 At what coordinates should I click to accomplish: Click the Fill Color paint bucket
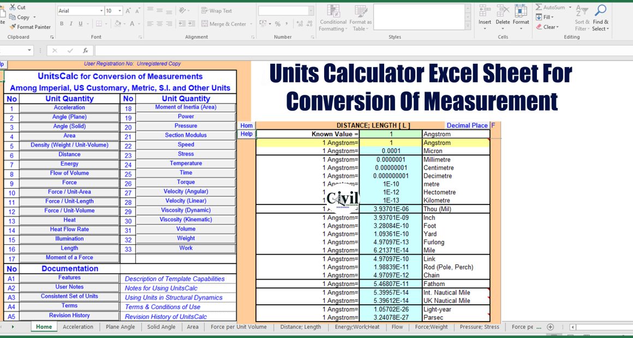(117, 24)
